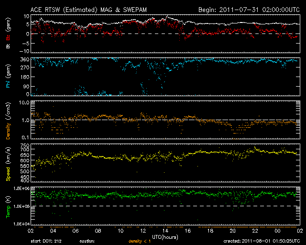The width and height of the screenshot is (306, 245).
Task: Click the 'created: 2011-08-01 01:50:05UTC' text
Action: [262, 241]
